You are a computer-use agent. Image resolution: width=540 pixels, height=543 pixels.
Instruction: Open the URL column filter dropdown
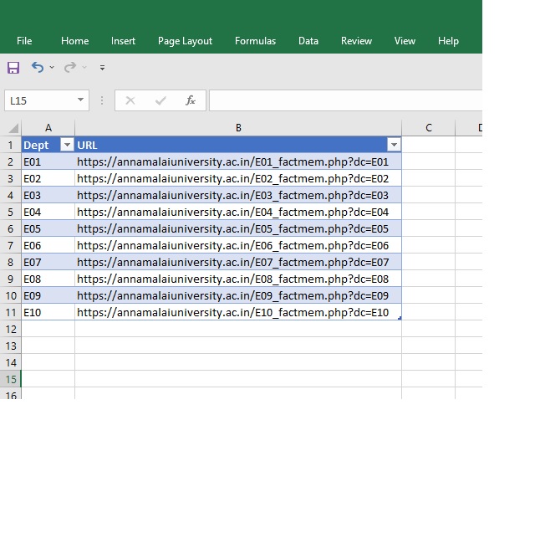click(x=394, y=145)
